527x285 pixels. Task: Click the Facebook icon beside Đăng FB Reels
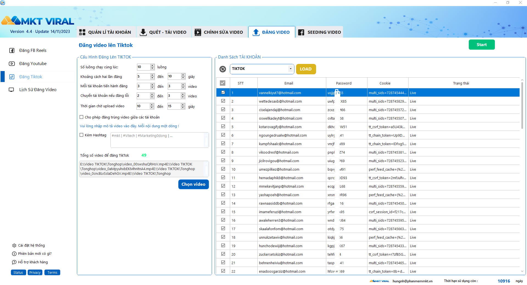tap(12, 50)
